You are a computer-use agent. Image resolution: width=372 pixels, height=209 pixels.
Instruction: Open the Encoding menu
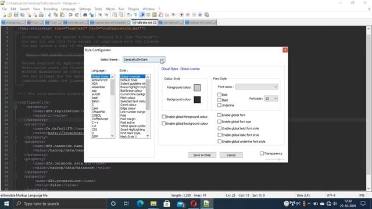pos(51,9)
